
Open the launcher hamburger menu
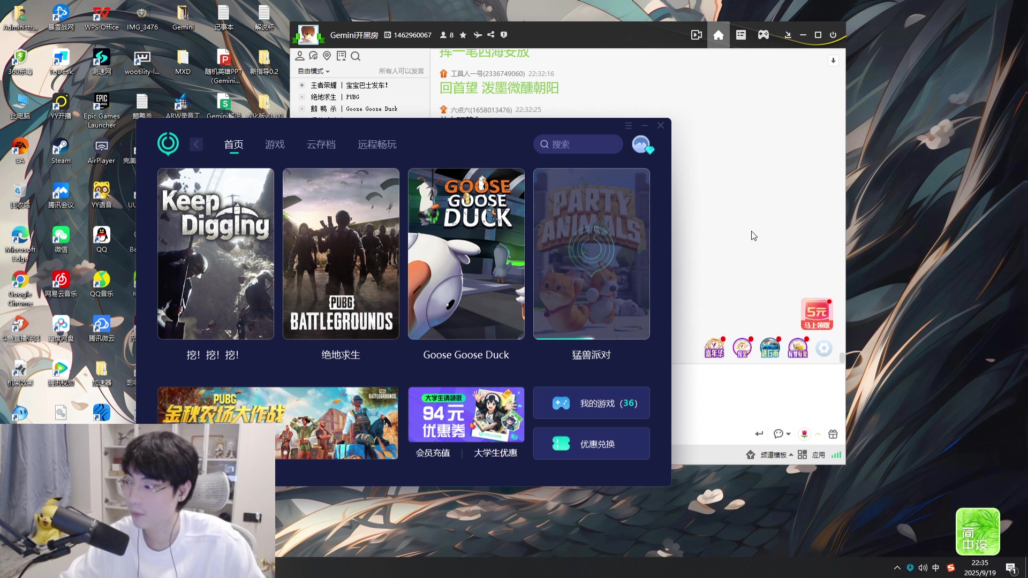[629, 125]
